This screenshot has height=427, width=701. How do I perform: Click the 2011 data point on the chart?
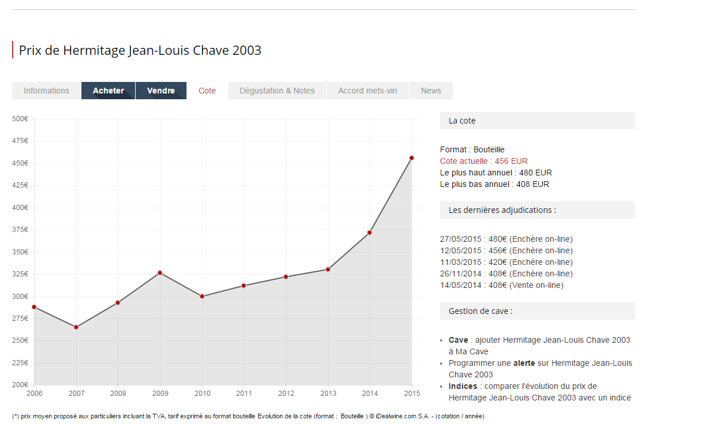pos(244,286)
